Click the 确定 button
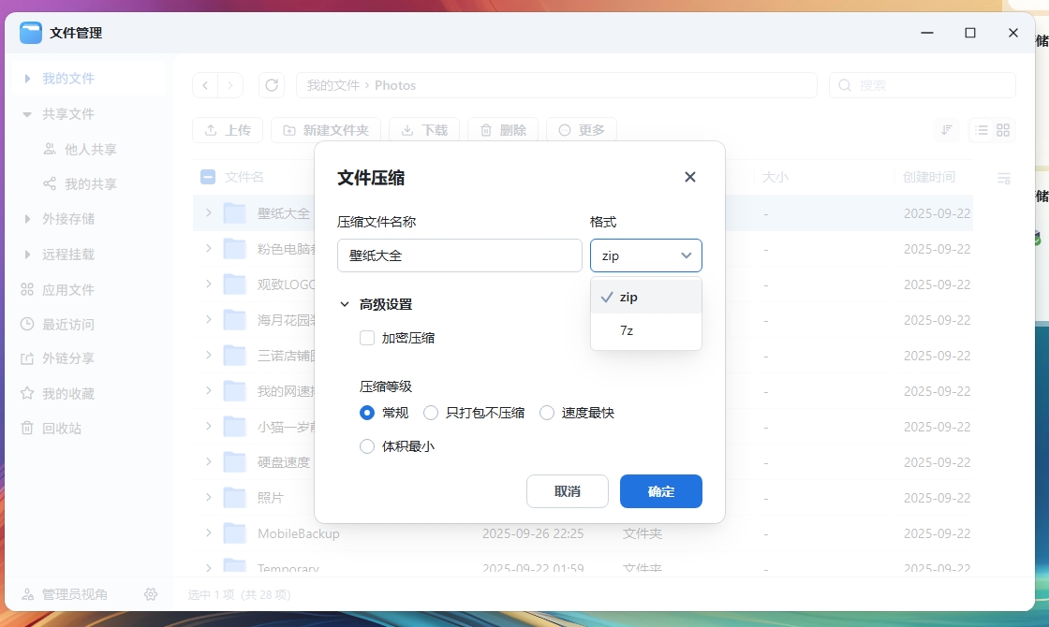The image size is (1049, 627). point(660,491)
